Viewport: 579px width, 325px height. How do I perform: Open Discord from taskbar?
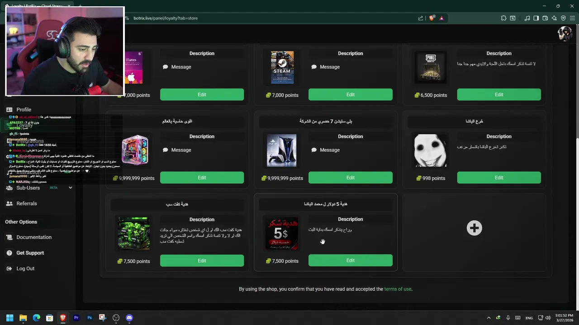pyautogui.click(x=129, y=318)
